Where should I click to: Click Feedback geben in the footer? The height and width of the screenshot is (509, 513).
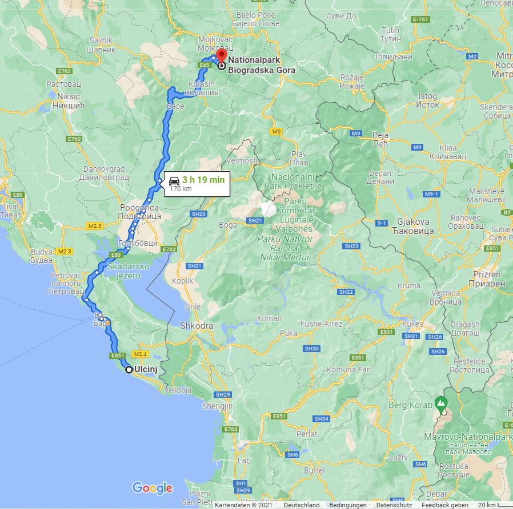click(444, 505)
